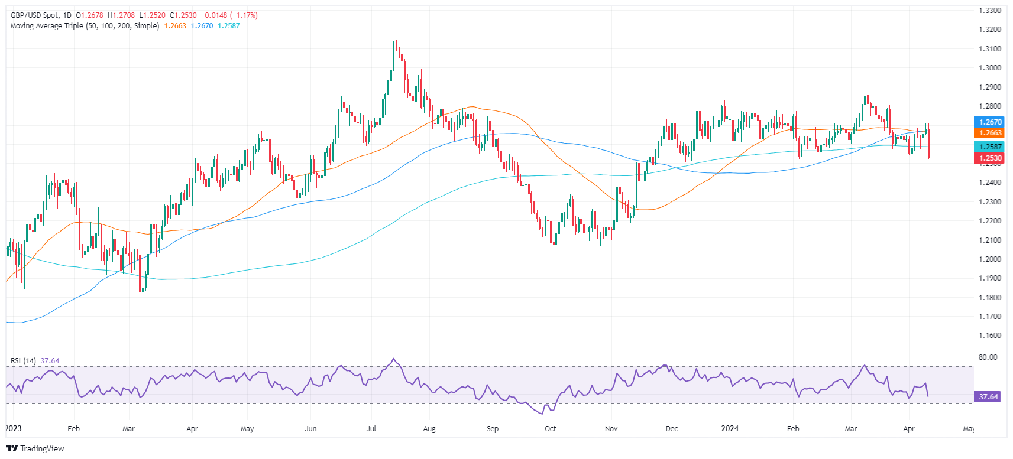Click the 1.3300 level on price axis
1013x459 pixels.
coord(989,11)
